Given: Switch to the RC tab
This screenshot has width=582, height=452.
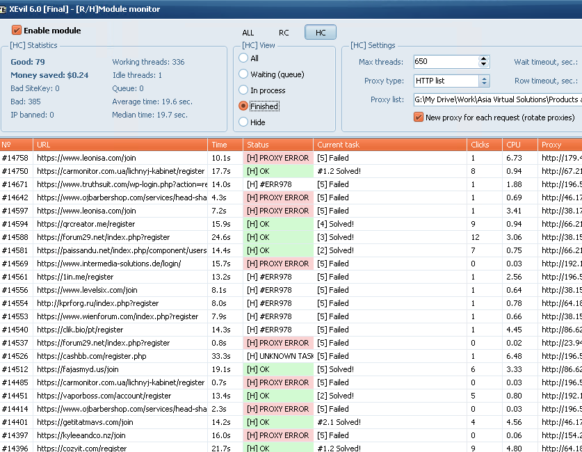Looking at the screenshot, I should [x=284, y=33].
